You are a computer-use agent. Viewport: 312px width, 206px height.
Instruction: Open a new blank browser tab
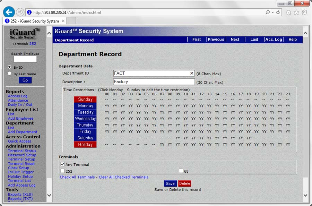click(x=71, y=21)
